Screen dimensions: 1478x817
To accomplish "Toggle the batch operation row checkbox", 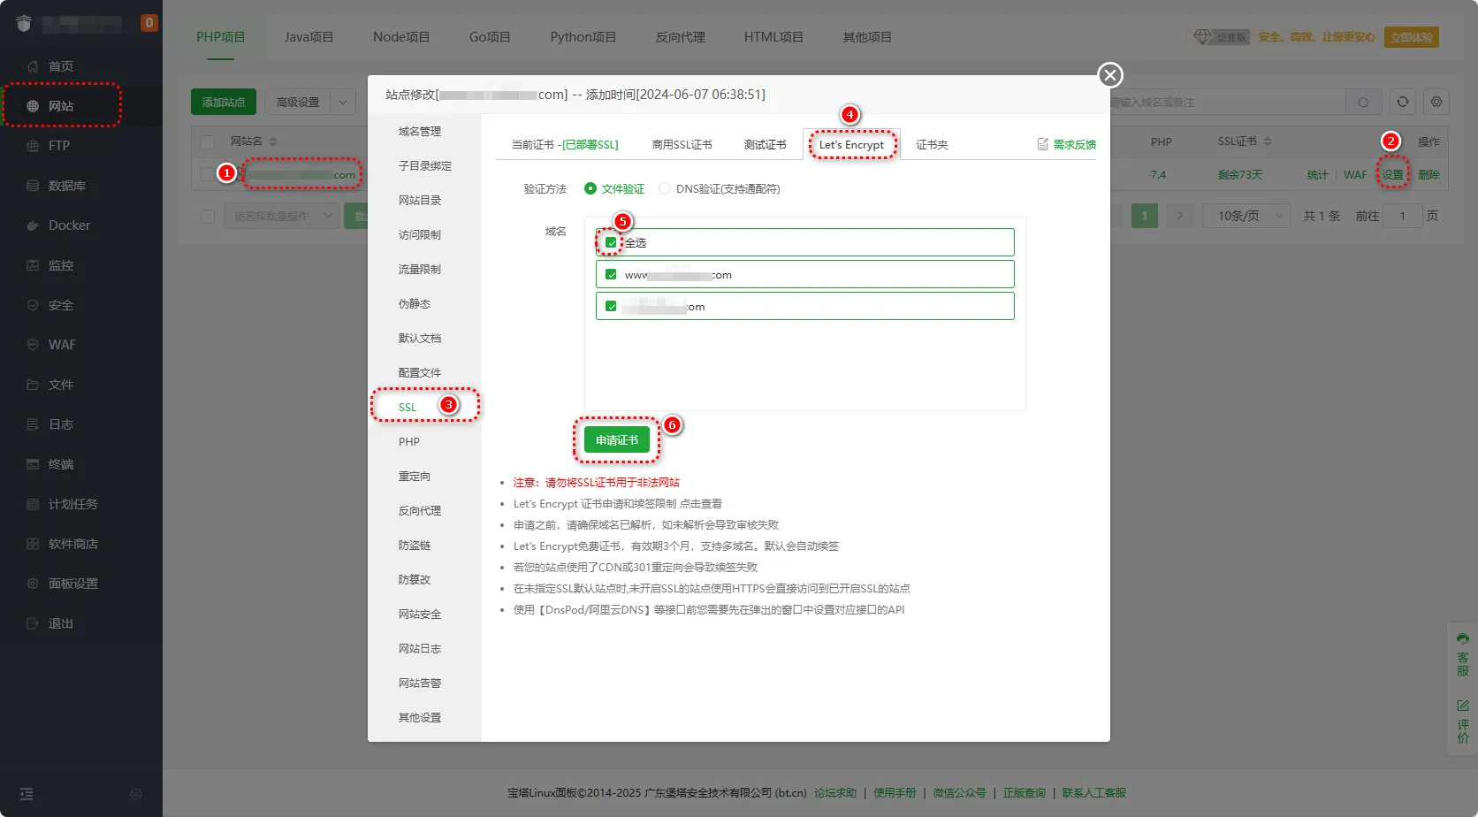I will pos(208,216).
